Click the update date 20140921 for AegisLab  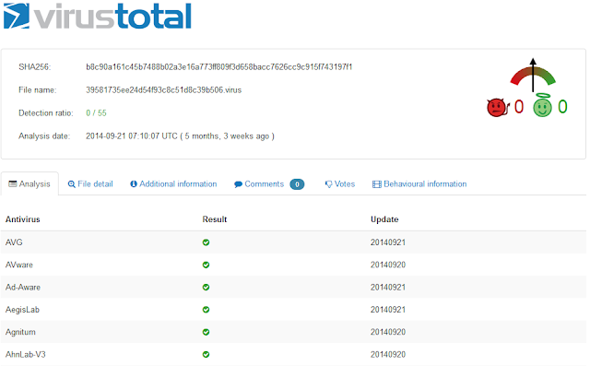click(388, 310)
